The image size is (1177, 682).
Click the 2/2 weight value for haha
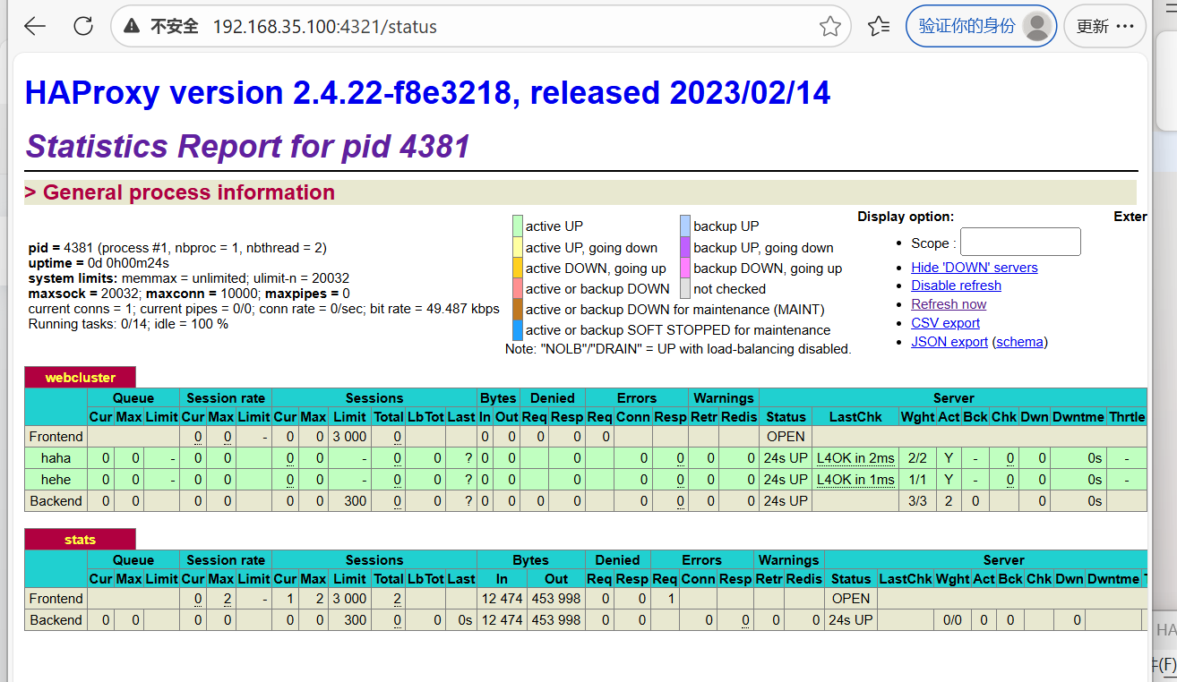click(917, 458)
